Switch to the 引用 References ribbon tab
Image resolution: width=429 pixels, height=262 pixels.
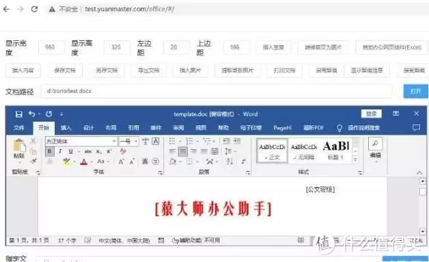tap(133, 128)
